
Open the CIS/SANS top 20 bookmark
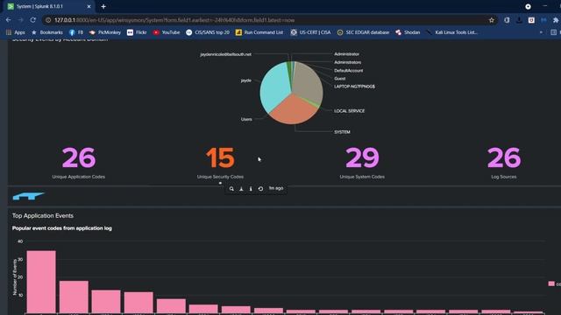coord(208,32)
